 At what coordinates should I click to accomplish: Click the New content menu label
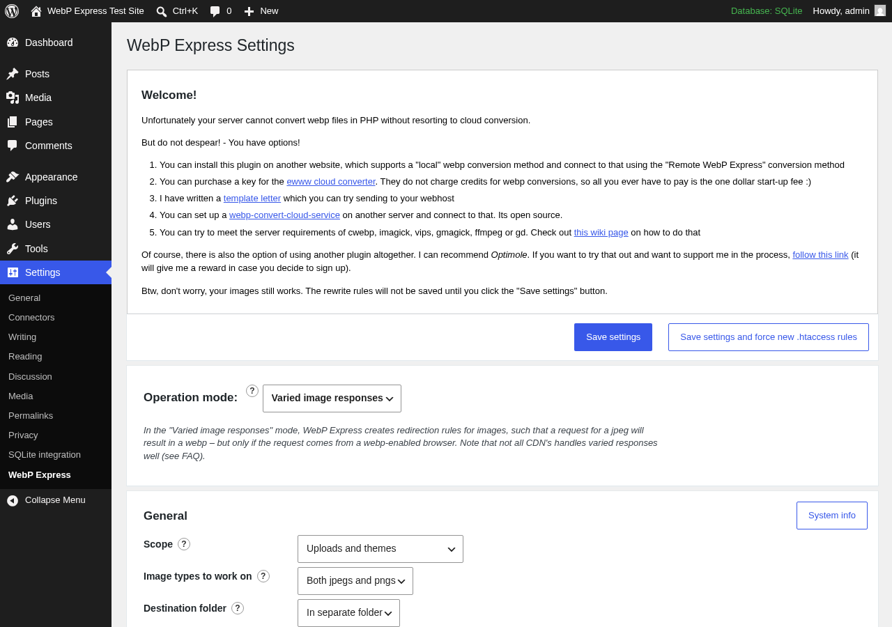click(269, 10)
